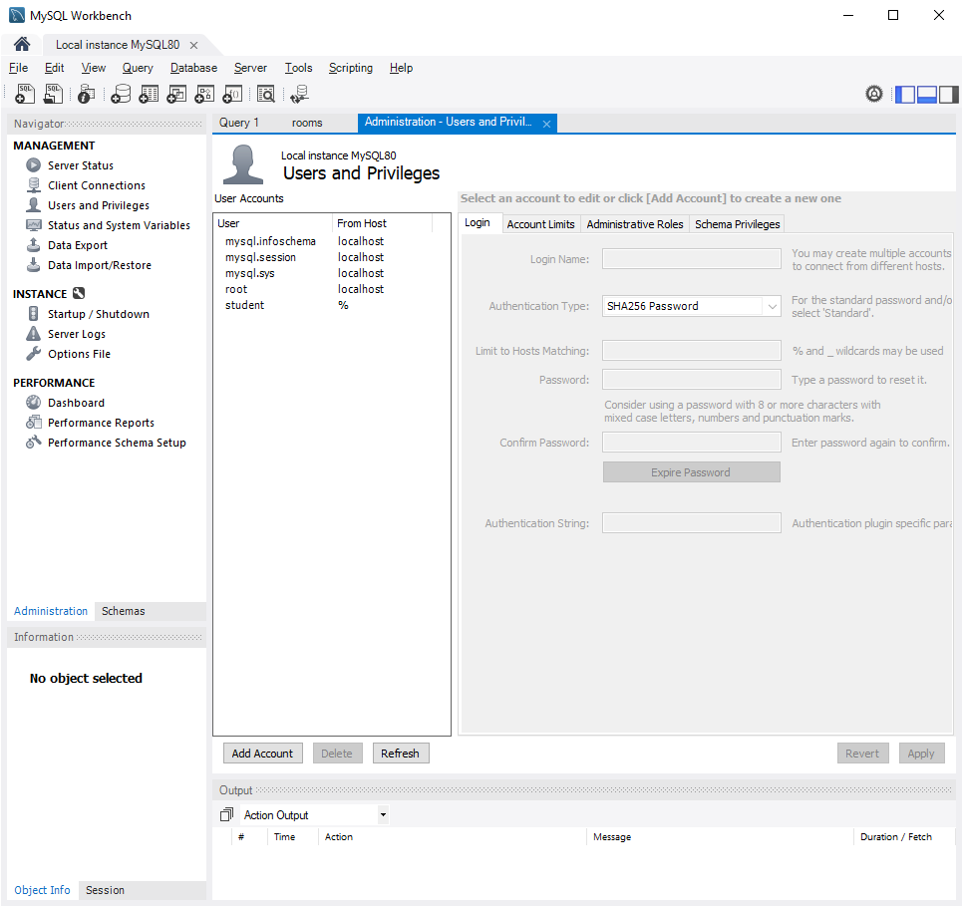Open Status and System Variables

point(119,225)
